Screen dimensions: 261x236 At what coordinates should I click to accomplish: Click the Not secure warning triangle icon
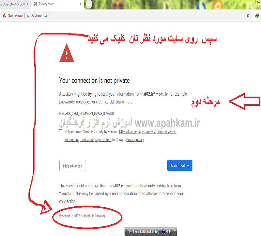tap(4, 15)
